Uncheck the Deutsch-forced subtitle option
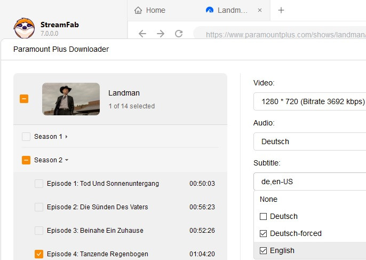366x260 pixels. 264,233
